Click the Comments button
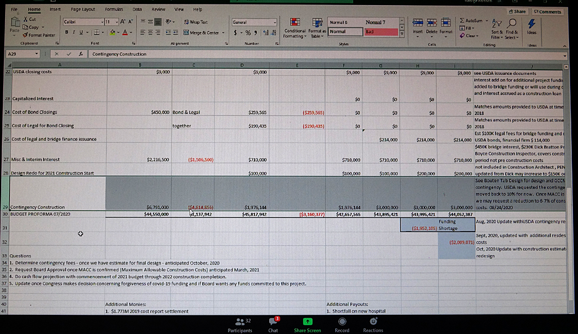The width and height of the screenshot is (578, 334). (x=547, y=11)
